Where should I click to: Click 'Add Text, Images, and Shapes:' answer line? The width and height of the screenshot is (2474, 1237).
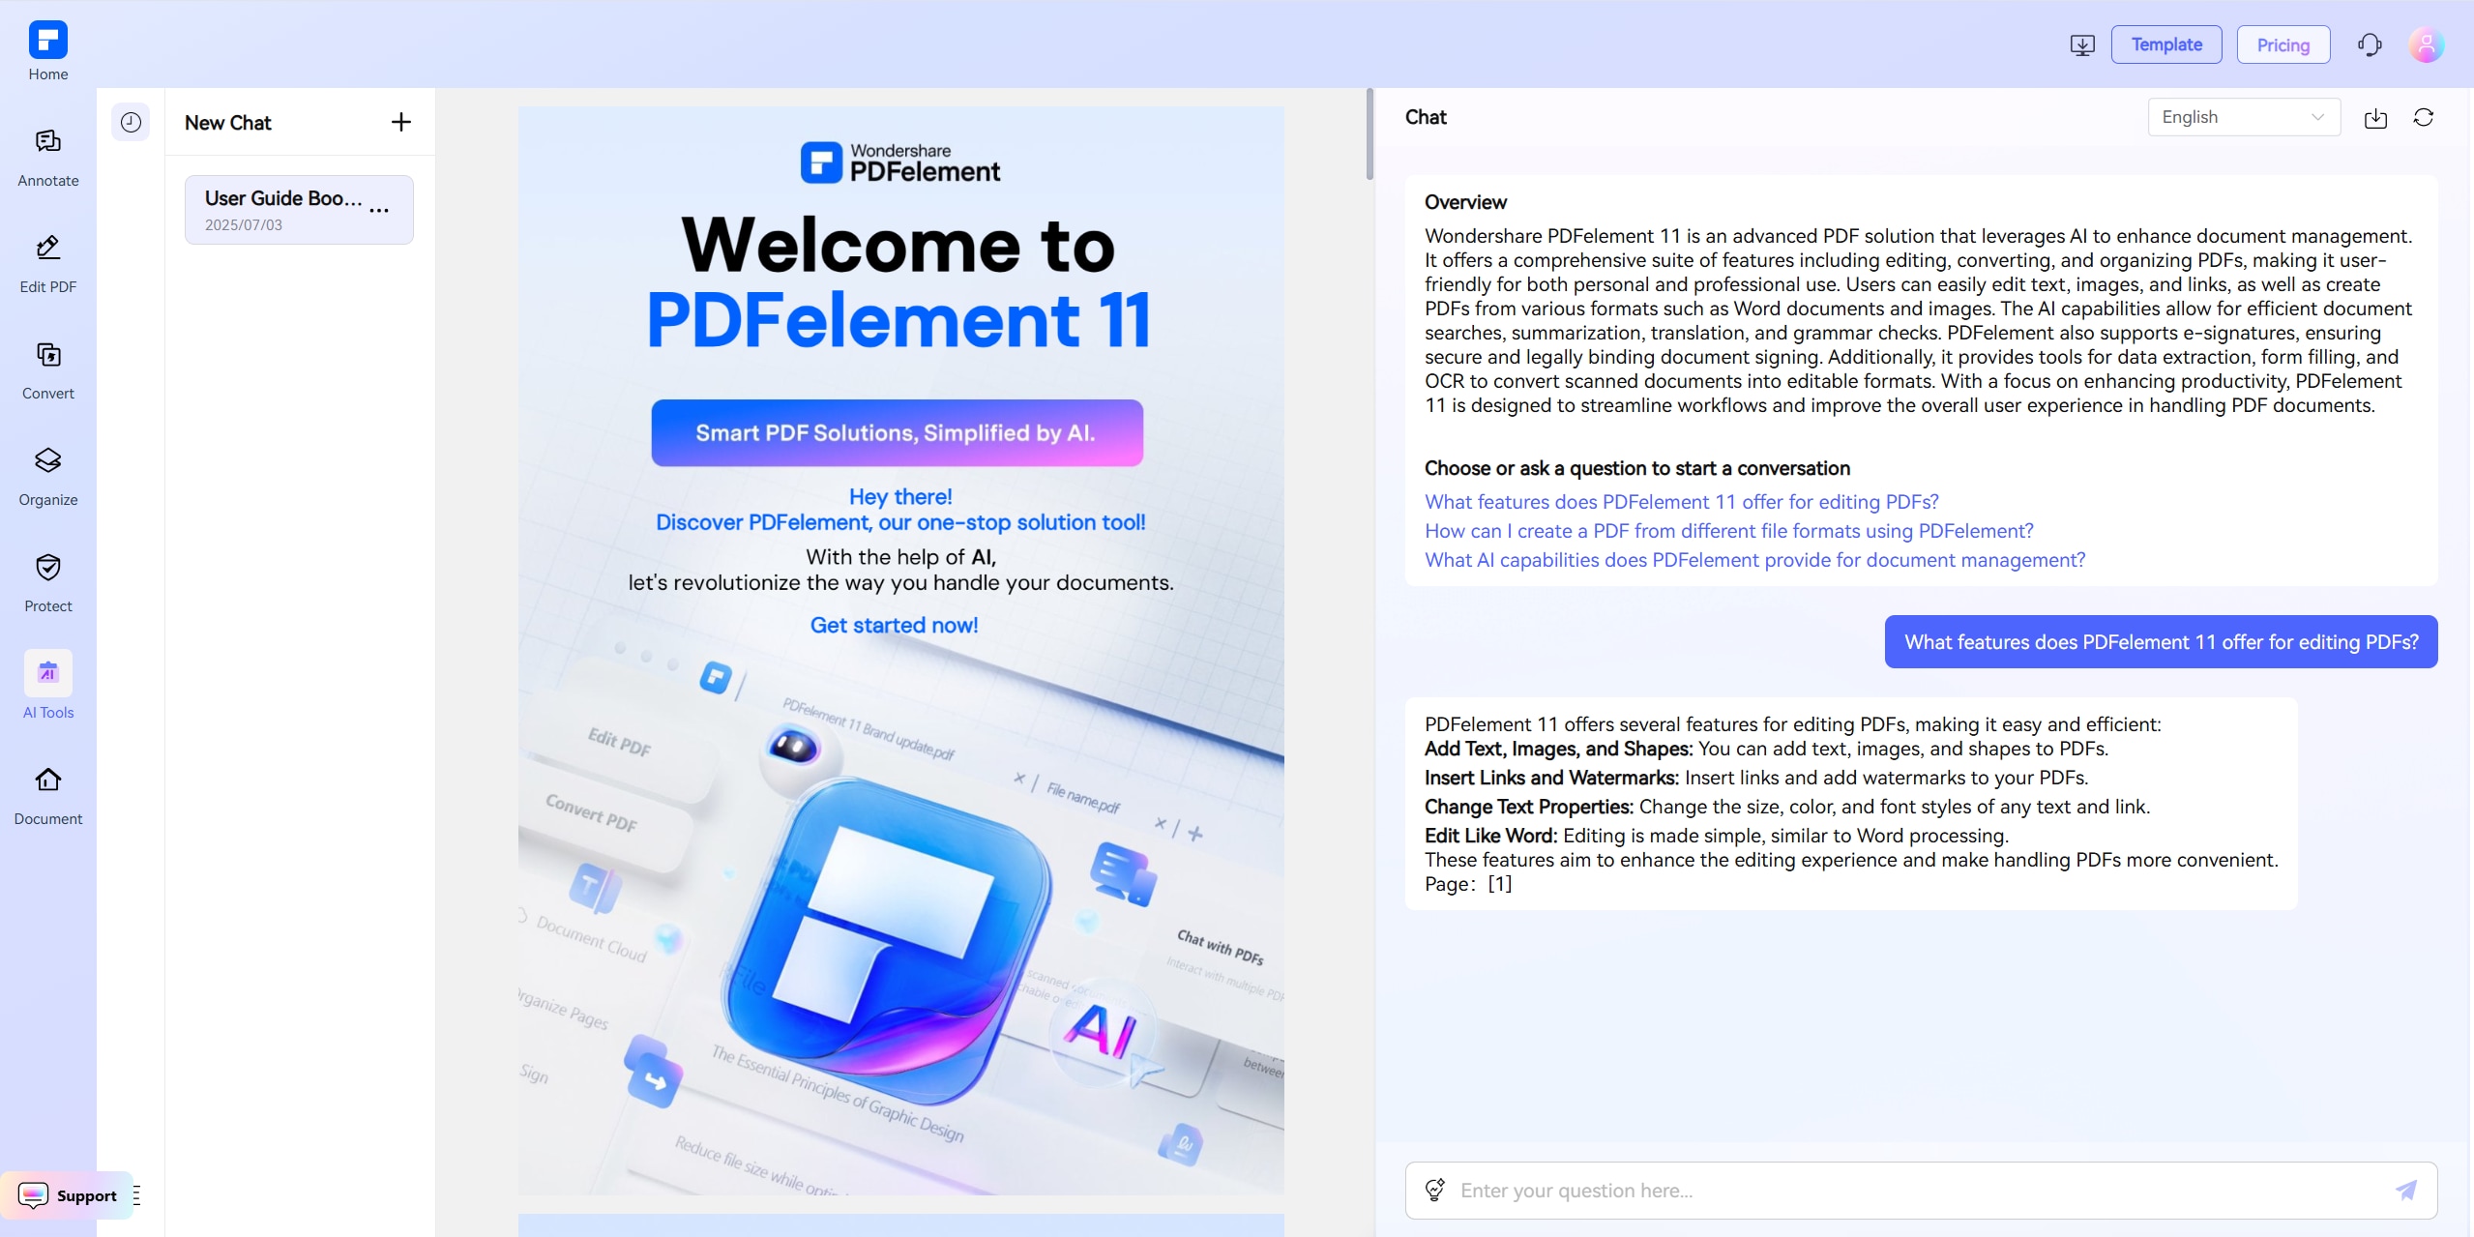[1766, 749]
